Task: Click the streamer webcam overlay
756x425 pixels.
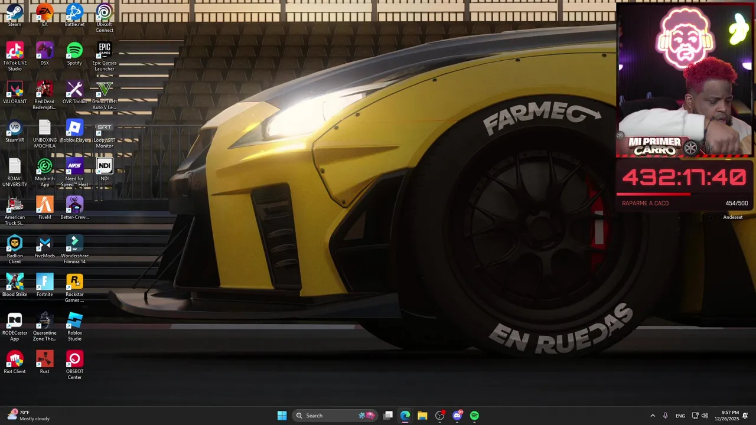Action: [685, 80]
